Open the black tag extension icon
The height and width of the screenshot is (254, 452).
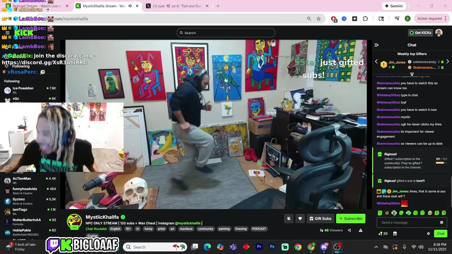point(355,19)
